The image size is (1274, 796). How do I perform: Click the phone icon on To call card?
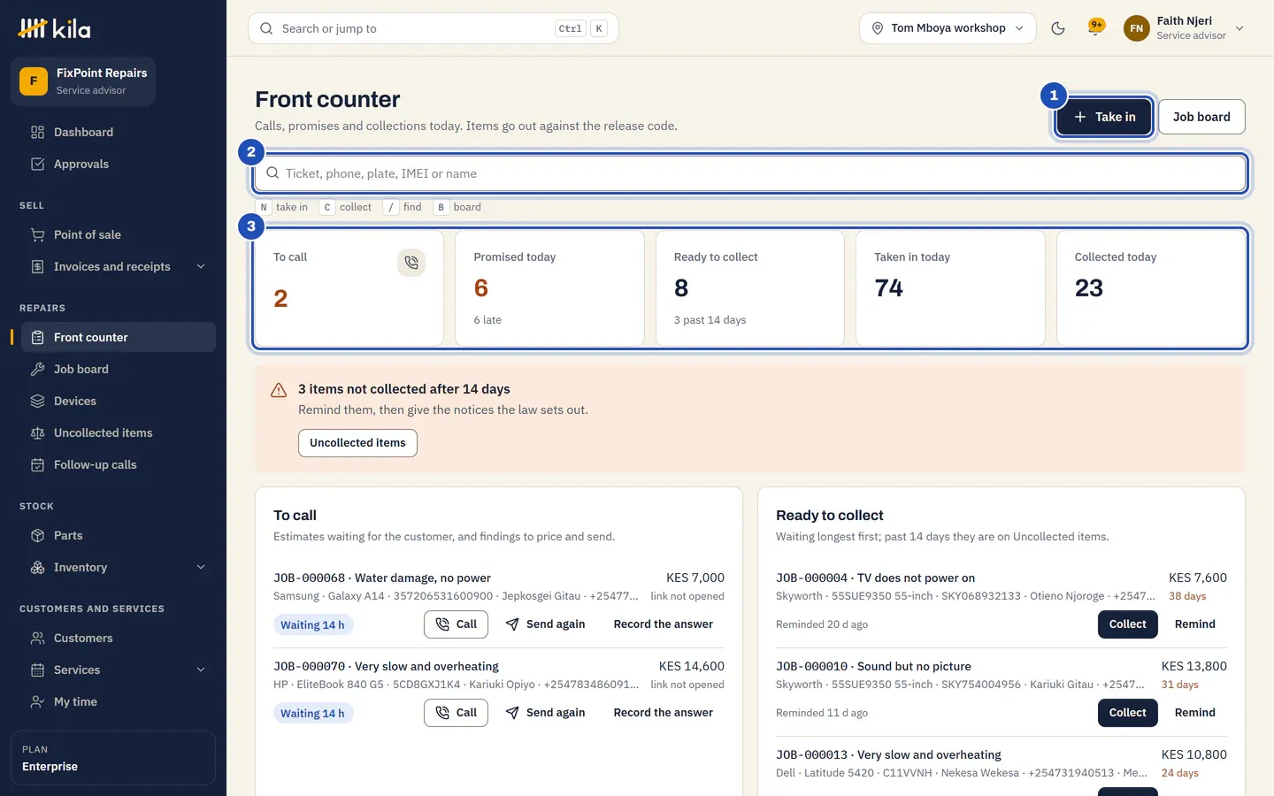click(x=411, y=263)
